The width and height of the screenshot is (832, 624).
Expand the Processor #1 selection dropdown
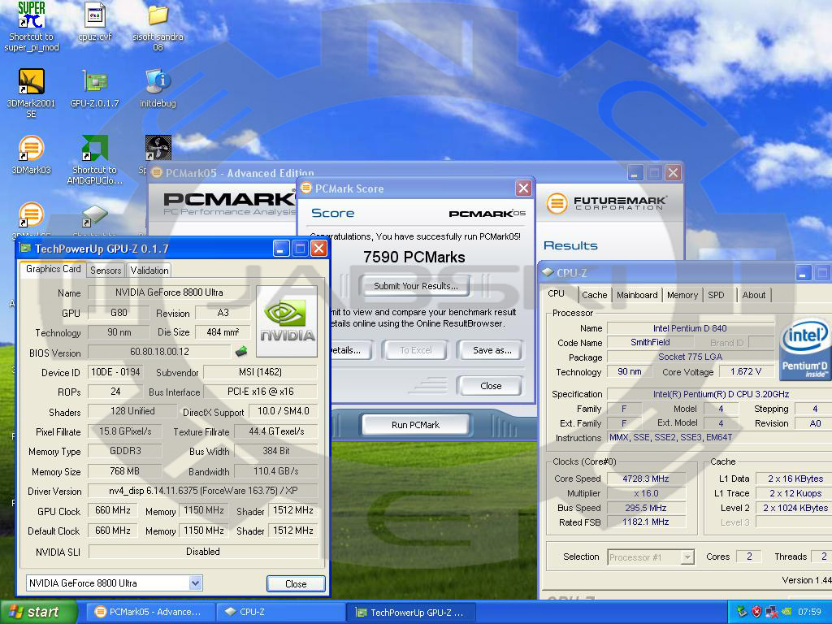tap(687, 557)
